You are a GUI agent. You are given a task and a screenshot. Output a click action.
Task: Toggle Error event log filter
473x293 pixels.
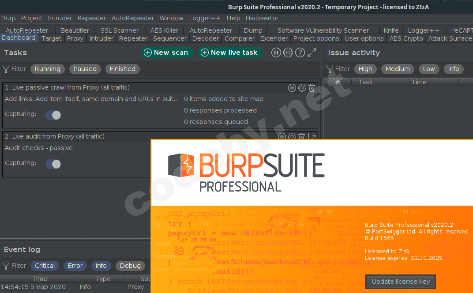pos(75,266)
